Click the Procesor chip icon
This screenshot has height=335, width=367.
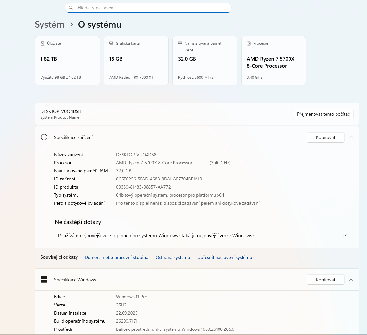coord(249,43)
